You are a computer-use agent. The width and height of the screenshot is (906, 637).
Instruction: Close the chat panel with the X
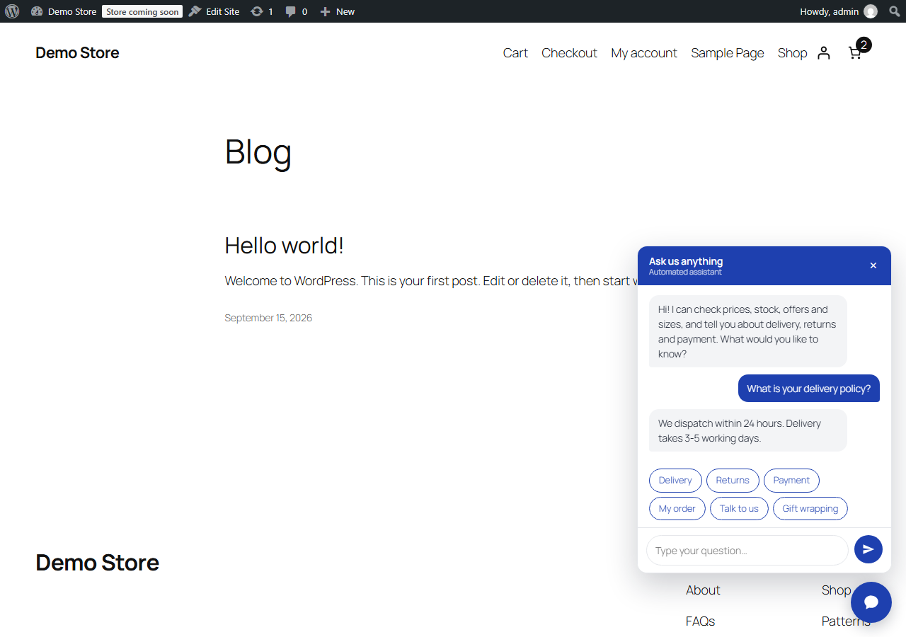[873, 265]
